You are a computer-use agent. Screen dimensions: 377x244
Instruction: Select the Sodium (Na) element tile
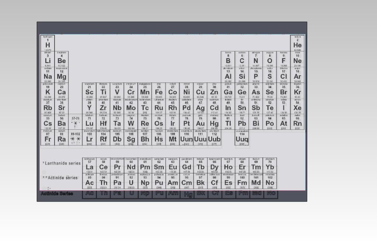pyautogui.click(x=48, y=75)
